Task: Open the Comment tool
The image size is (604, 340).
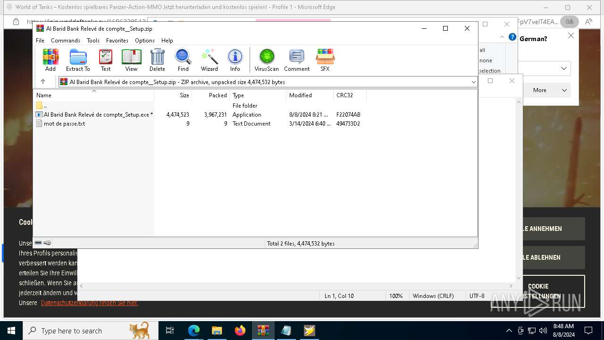Action: point(297,60)
